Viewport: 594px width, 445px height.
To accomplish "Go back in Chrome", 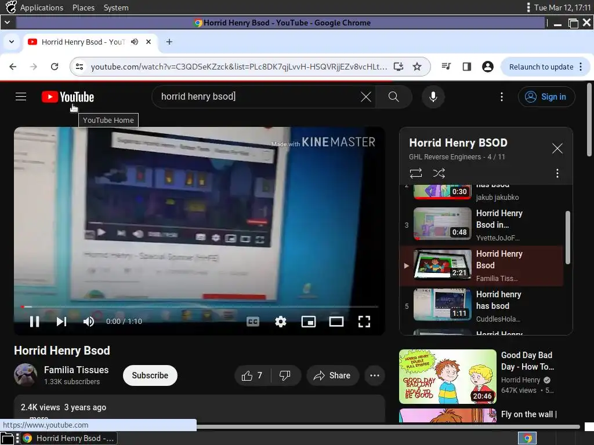I will [13, 67].
